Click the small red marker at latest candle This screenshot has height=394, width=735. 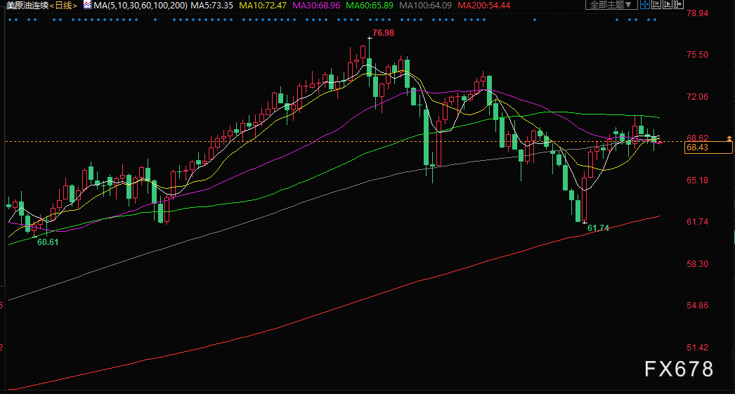click(x=659, y=142)
